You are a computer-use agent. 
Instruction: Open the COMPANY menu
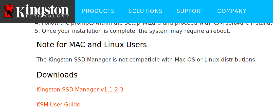232,11
